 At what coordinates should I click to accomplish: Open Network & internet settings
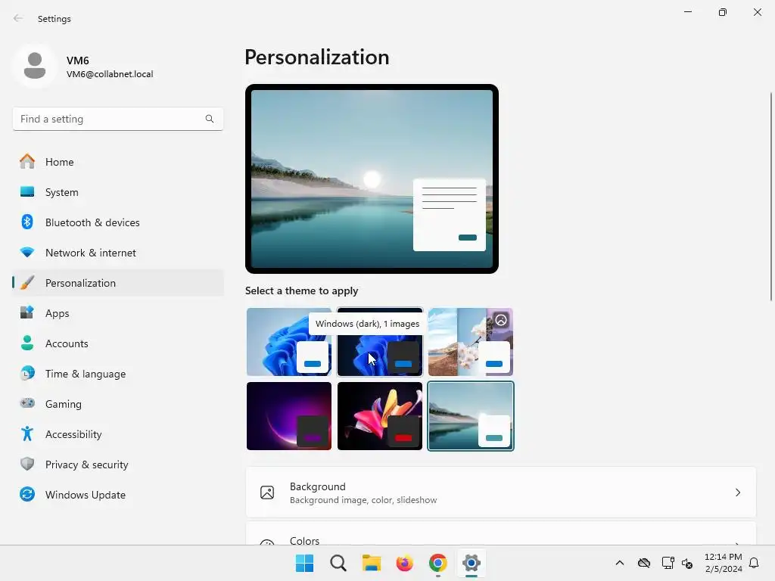[x=118, y=253]
